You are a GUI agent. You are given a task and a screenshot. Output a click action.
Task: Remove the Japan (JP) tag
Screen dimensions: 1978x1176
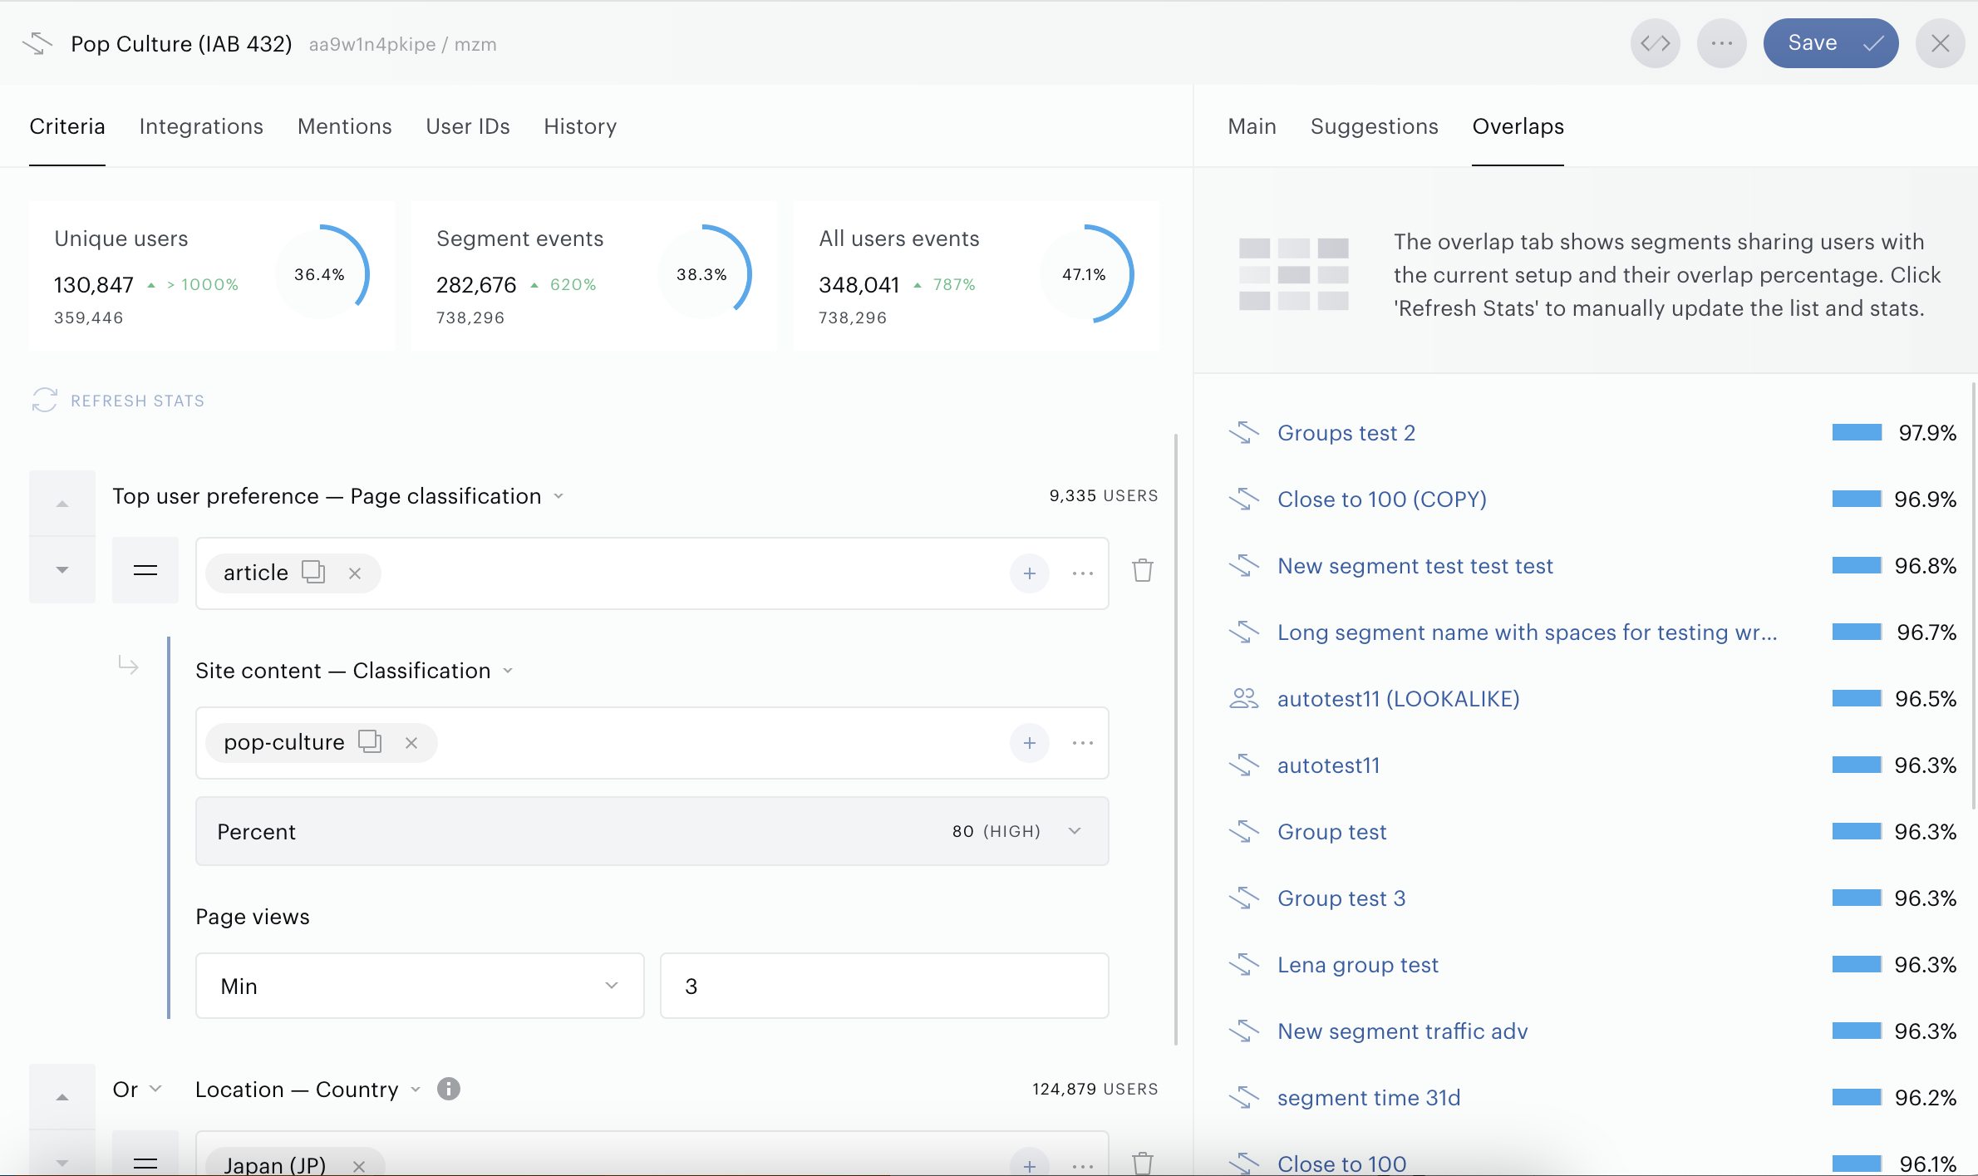pos(359,1165)
